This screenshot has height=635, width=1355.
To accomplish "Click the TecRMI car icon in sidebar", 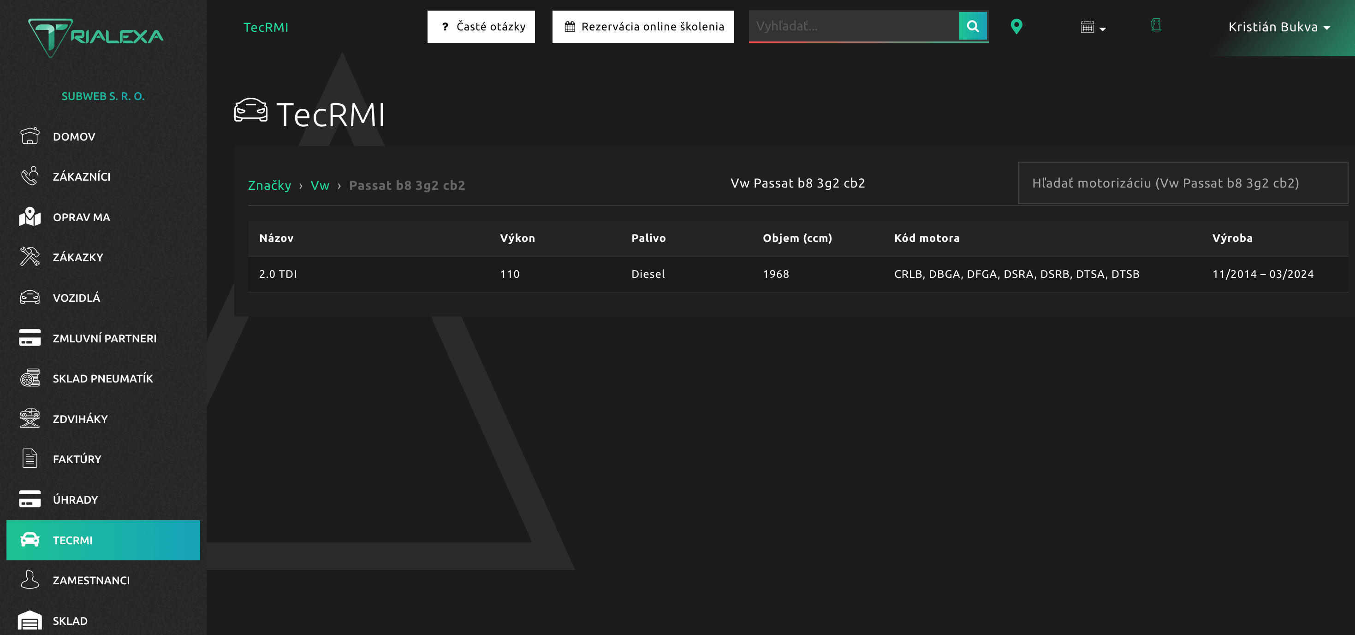I will pos(30,540).
